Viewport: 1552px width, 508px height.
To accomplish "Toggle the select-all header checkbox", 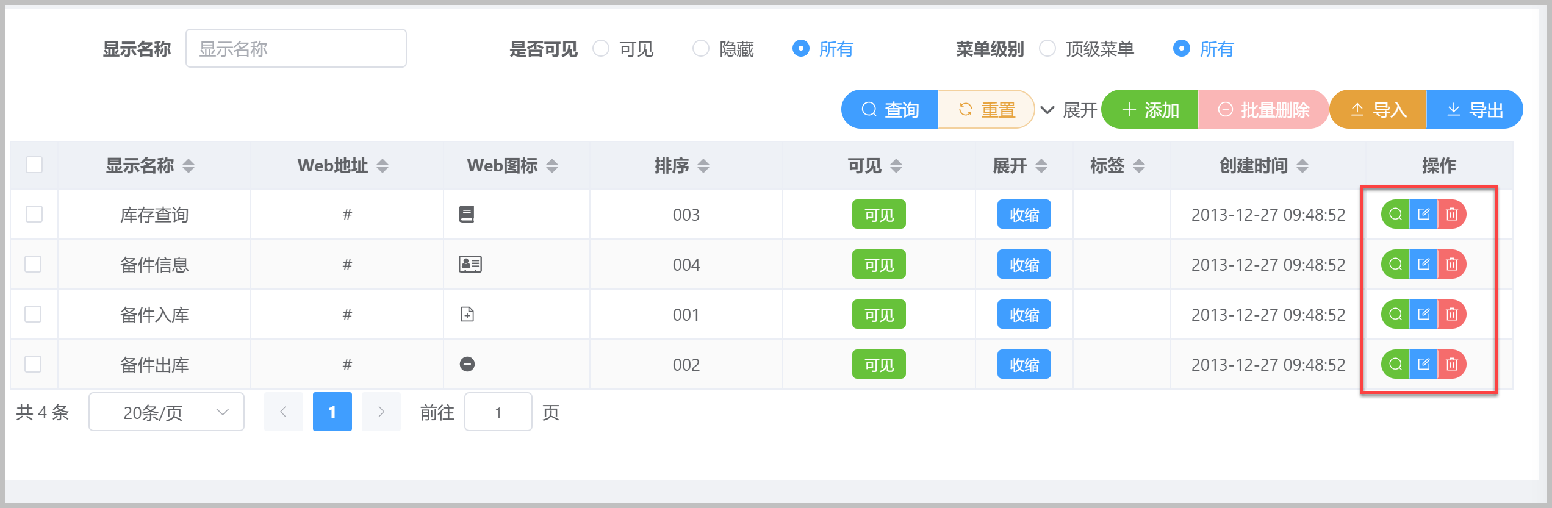I will coord(34,165).
